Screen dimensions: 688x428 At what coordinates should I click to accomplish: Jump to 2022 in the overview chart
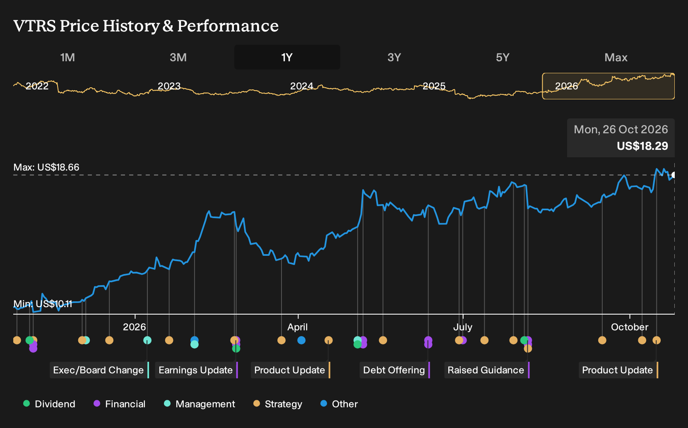(x=37, y=86)
